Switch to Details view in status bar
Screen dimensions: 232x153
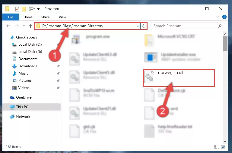(x=217, y=147)
